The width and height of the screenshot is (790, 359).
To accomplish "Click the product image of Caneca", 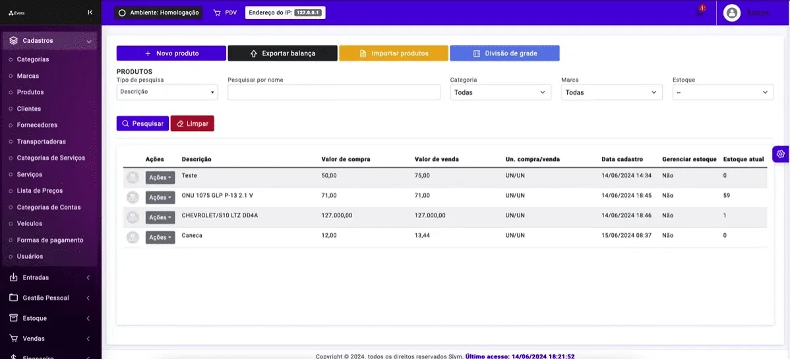I will click(x=133, y=238).
